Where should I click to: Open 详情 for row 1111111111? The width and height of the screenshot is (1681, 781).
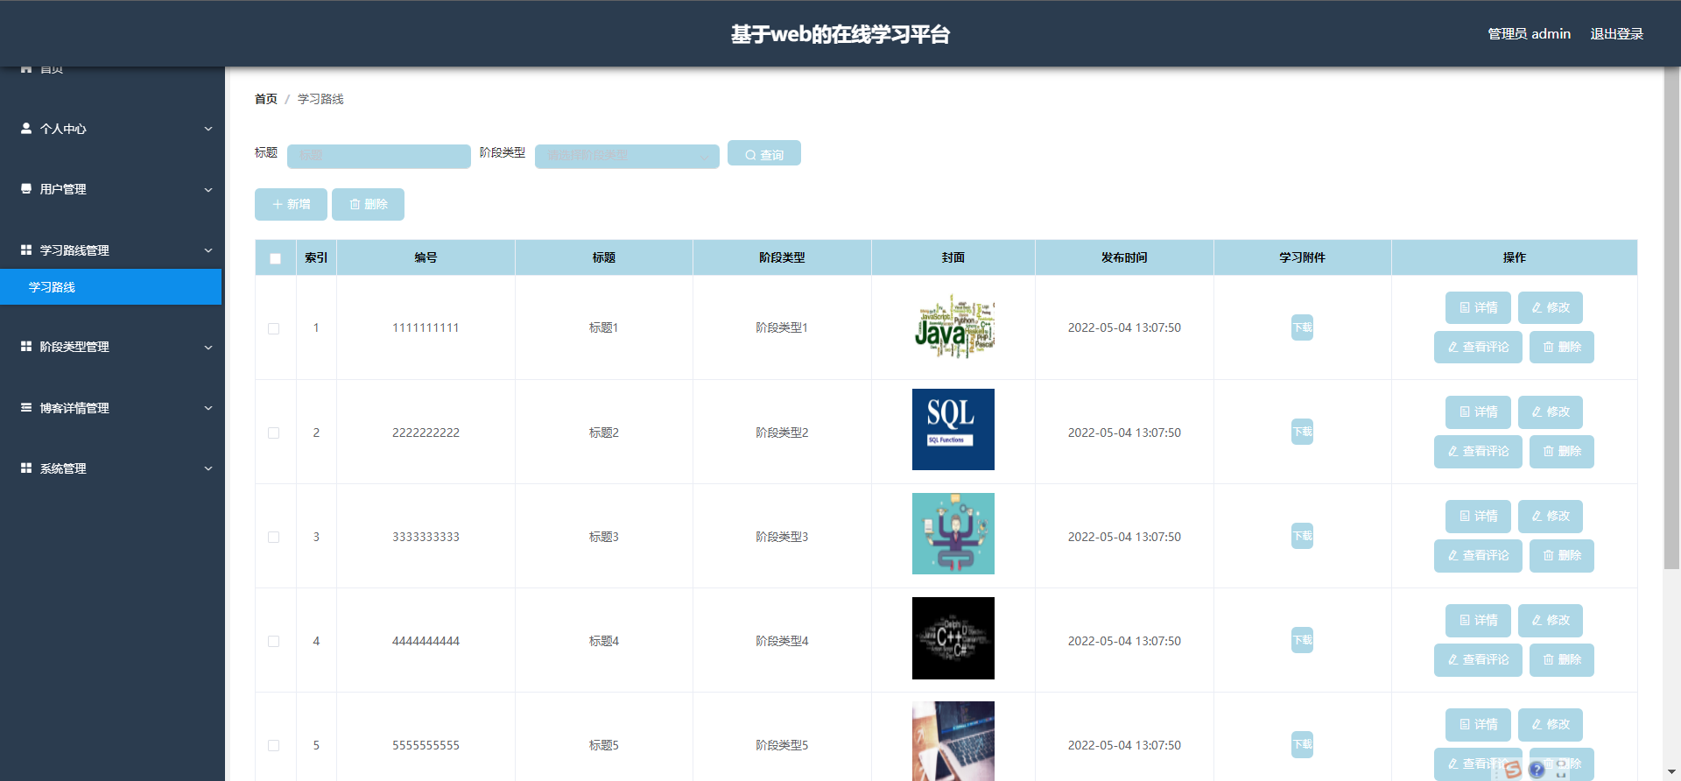point(1478,307)
